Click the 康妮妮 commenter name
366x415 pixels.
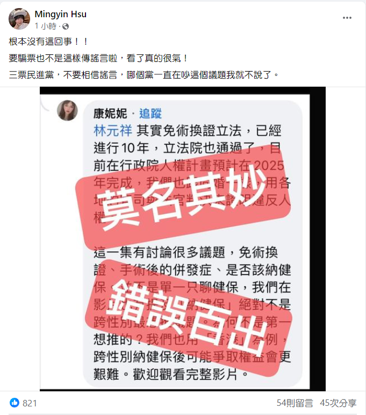pyautogui.click(x=111, y=114)
